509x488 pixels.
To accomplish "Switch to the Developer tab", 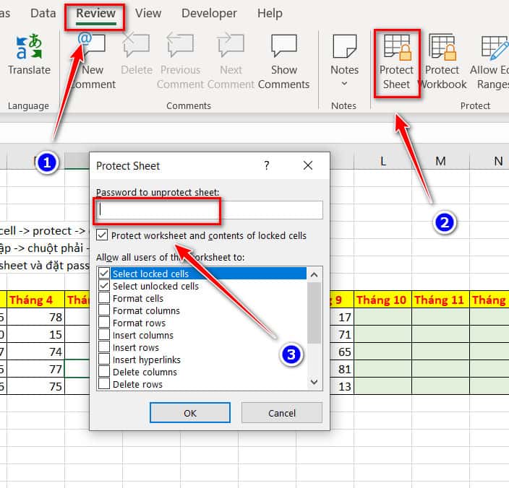I will [209, 14].
